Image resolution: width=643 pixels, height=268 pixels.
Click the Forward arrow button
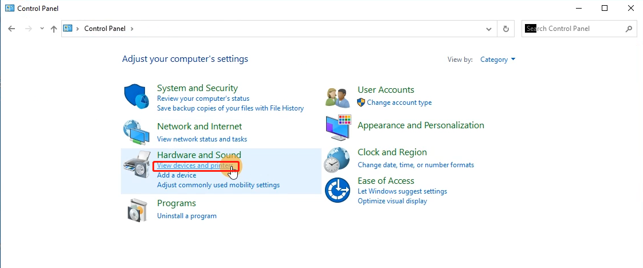pyautogui.click(x=28, y=29)
